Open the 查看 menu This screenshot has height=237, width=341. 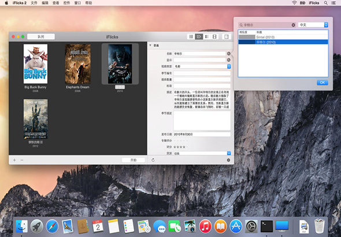point(55,3)
